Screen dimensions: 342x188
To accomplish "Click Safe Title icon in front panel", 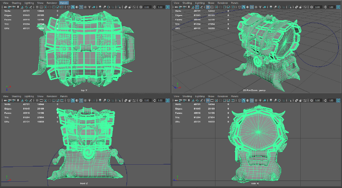I will coord(62,100).
